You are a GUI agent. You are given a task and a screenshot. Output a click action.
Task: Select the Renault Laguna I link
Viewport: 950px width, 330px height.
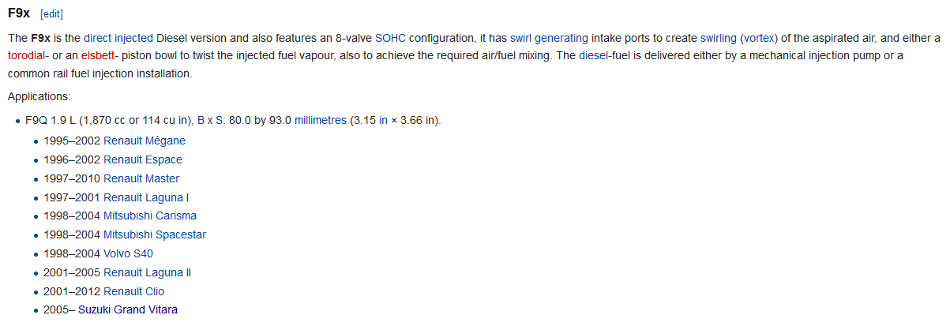(x=146, y=197)
